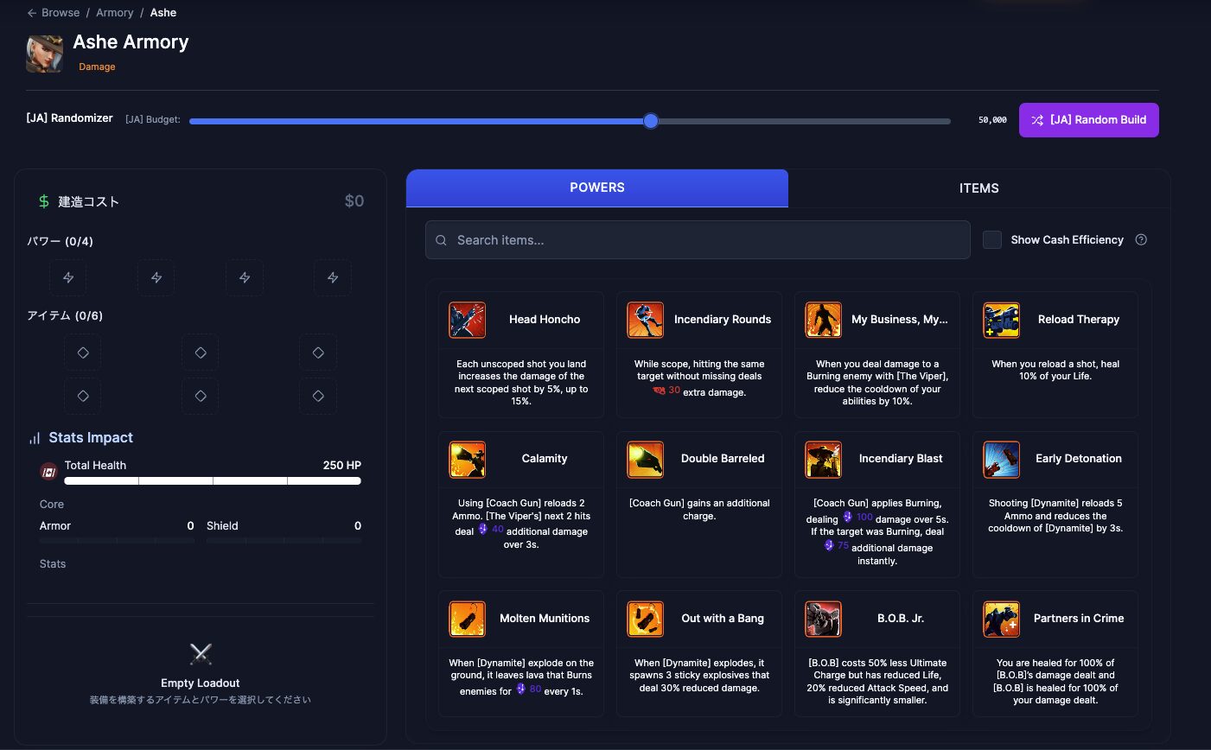
Task: Focus the Search items field
Action: coord(697,240)
